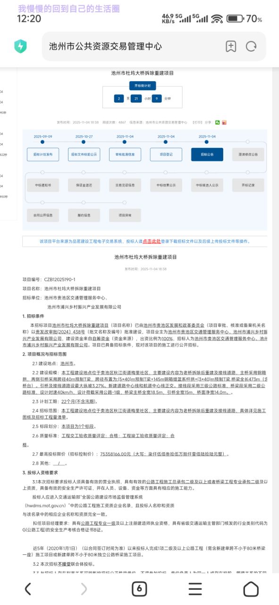Open the 履约信息 stage

coord(84,215)
